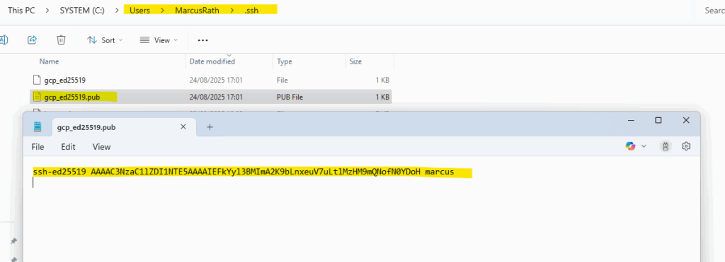Expand chevron between Users and MarcusRath
725x262 pixels.
pyautogui.click(x=162, y=10)
